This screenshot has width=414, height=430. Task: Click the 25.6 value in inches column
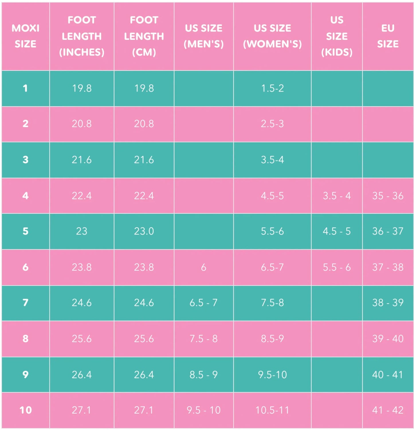[82, 339]
